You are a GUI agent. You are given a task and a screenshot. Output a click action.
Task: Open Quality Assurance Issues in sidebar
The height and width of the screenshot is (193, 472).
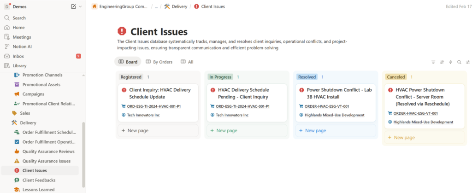pyautogui.click(x=46, y=161)
